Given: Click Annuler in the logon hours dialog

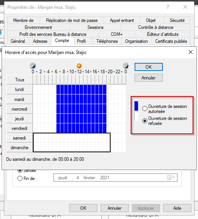Looking at the screenshot, I should (x=148, y=77).
